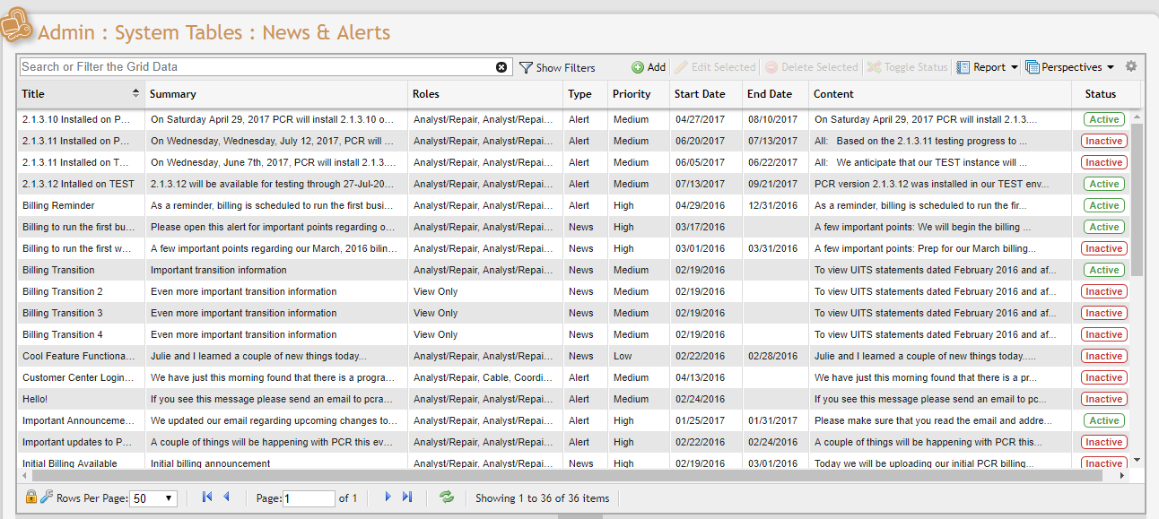Clear the grid search box text

click(x=501, y=67)
